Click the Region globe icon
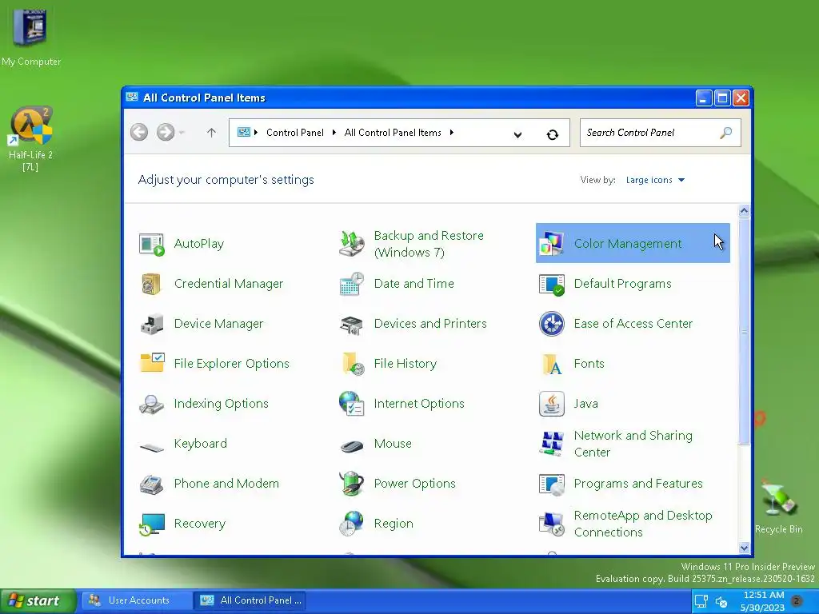This screenshot has height=614, width=819. (352, 524)
